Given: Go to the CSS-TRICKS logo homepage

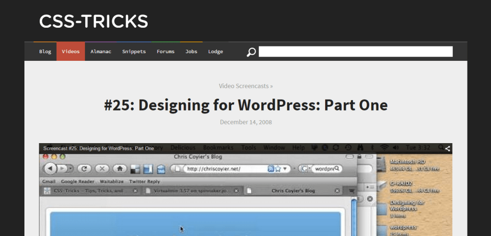Looking at the screenshot, I should [x=94, y=22].
